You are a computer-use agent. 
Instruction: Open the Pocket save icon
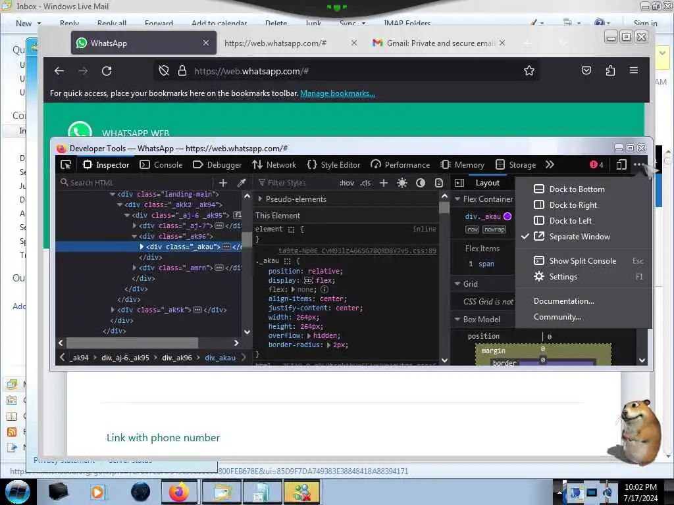(x=586, y=70)
